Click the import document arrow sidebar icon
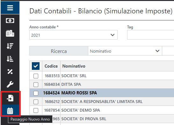This screenshot has height=125, width=174. point(10,98)
